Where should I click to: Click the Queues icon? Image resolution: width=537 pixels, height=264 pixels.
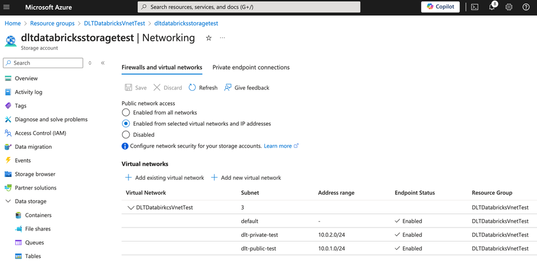click(x=18, y=243)
